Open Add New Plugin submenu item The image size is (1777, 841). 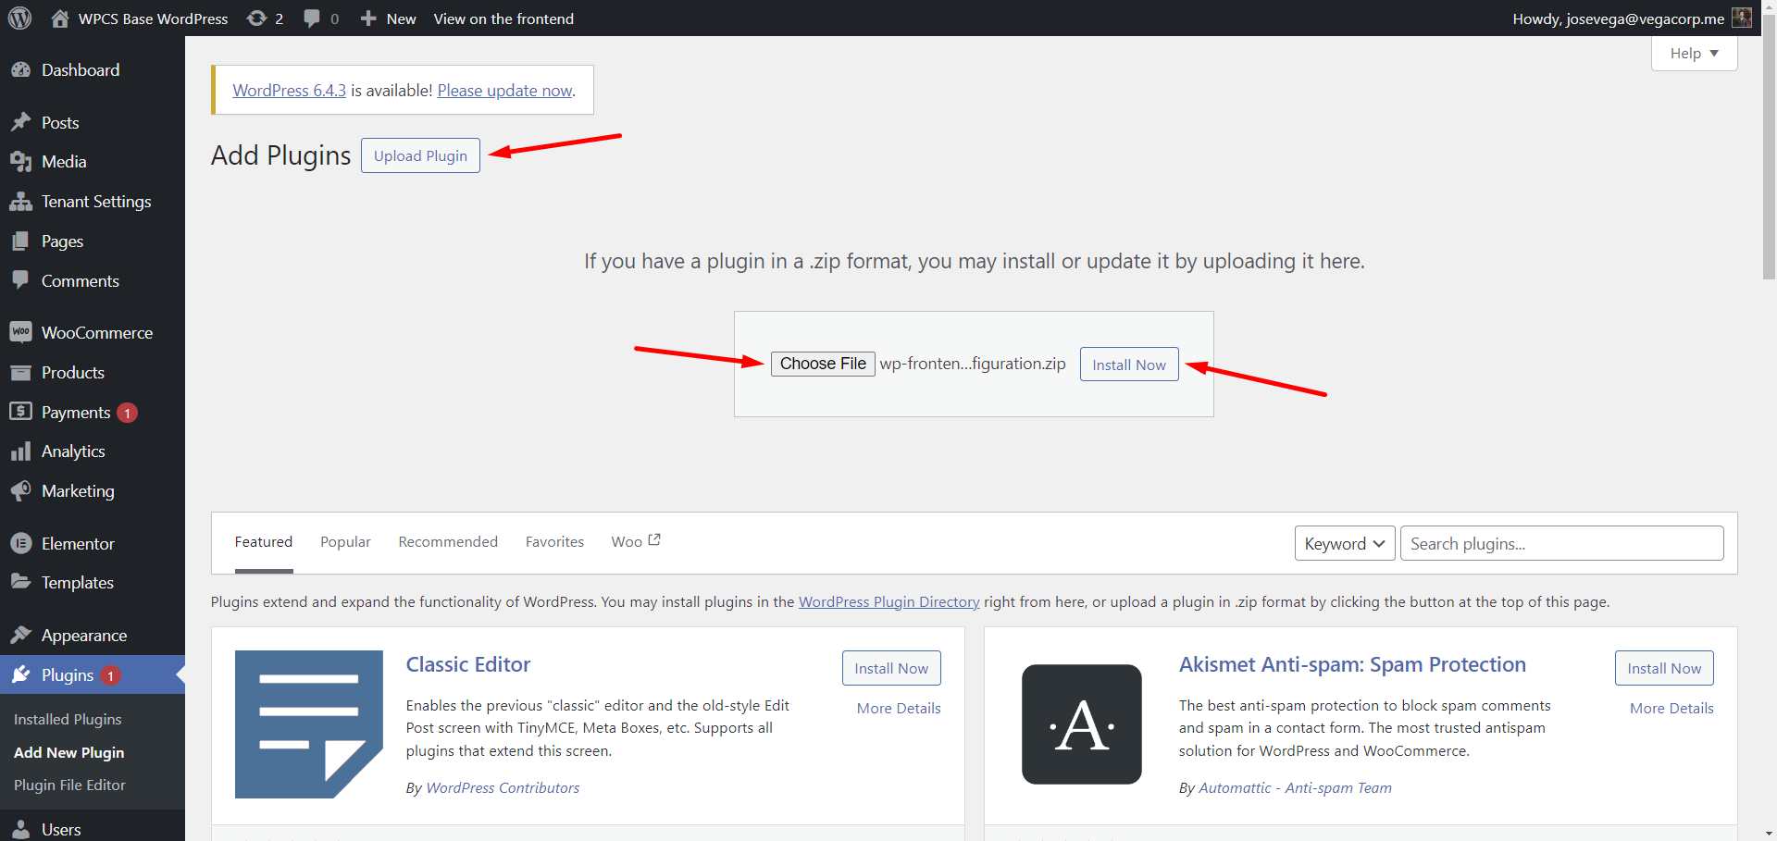click(69, 752)
